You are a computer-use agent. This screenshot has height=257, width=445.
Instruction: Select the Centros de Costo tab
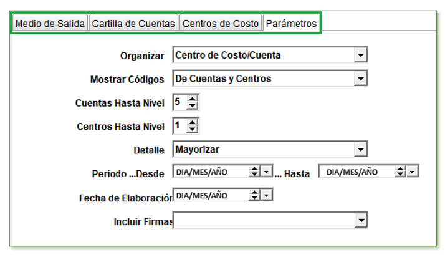pos(221,24)
